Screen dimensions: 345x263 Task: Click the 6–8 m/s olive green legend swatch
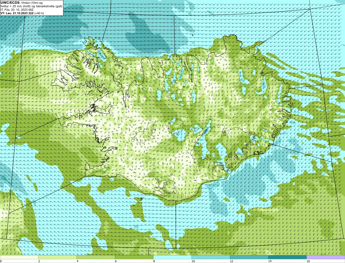[x=134, y=257]
